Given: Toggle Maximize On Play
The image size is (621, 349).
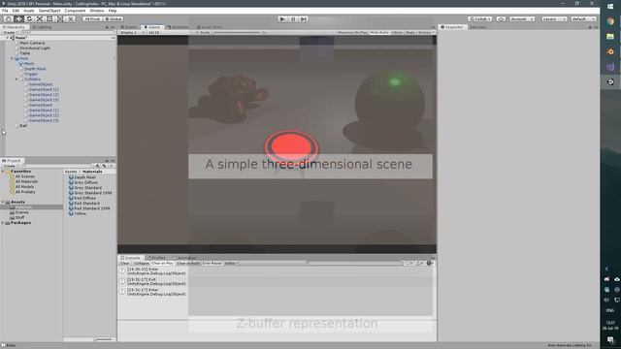Looking at the screenshot, I should 352,32.
